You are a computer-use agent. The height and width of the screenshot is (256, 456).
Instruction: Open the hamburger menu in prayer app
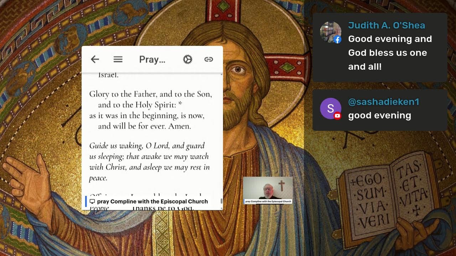click(118, 59)
